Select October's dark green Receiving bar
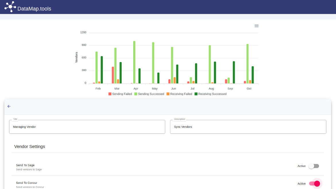Viewport: 336px width, 189px height. [x=253, y=75]
